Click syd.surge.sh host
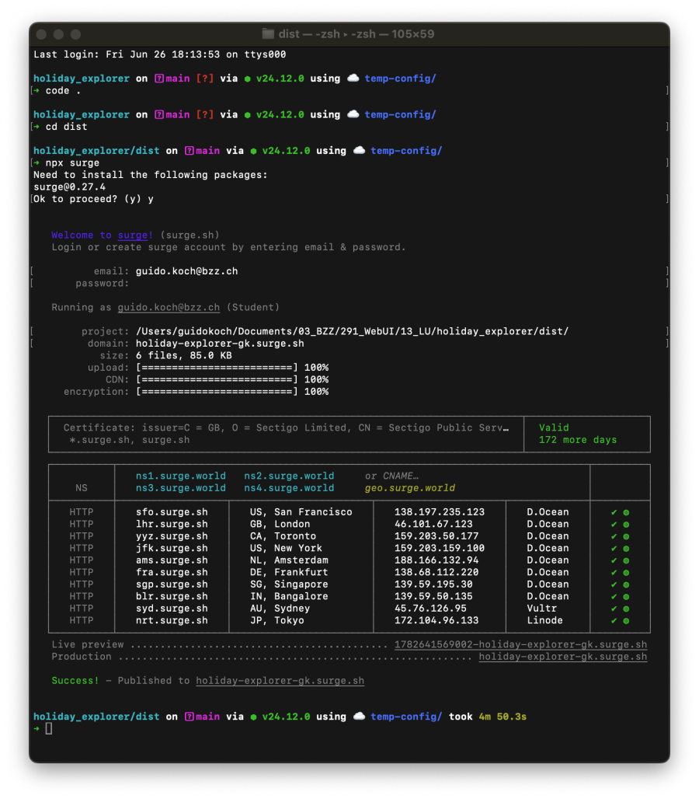Screen dimensions: 699x799 172,609
